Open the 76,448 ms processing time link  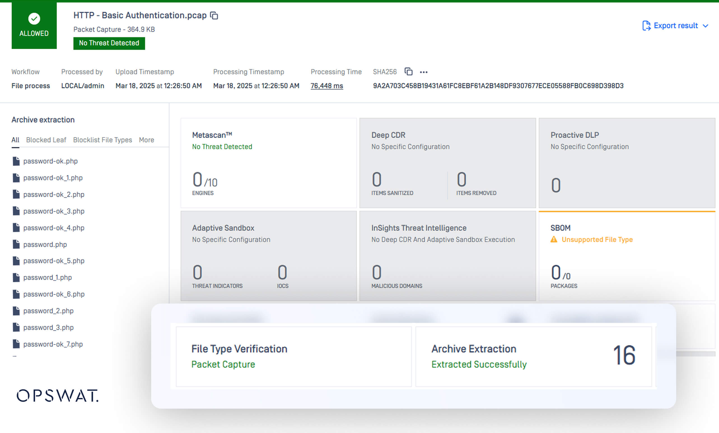pyautogui.click(x=326, y=86)
